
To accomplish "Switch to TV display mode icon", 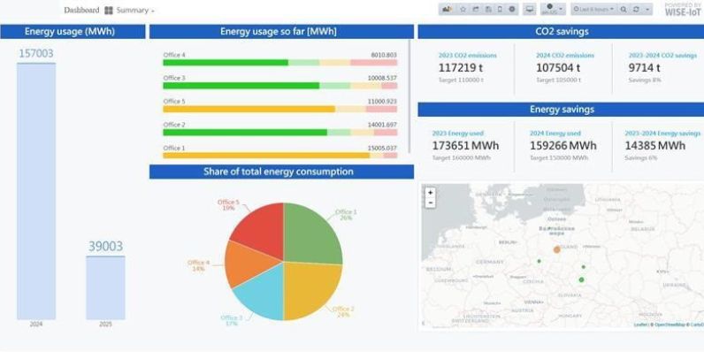I will [530, 9].
